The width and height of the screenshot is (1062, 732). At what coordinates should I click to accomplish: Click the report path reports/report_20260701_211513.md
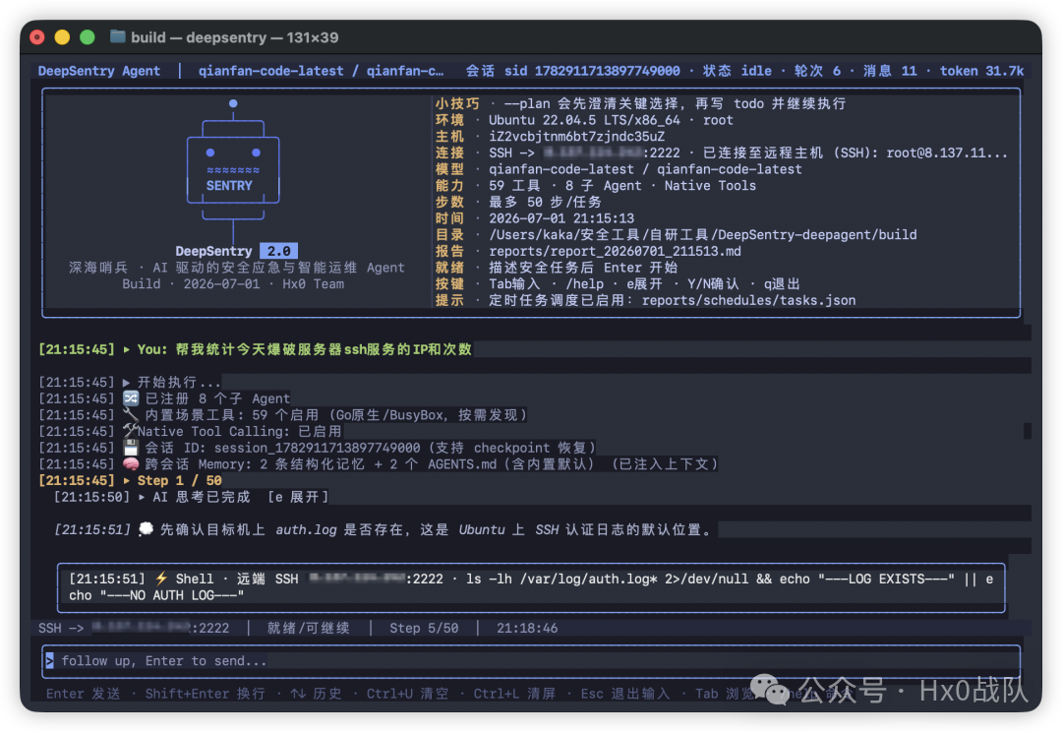click(615, 252)
